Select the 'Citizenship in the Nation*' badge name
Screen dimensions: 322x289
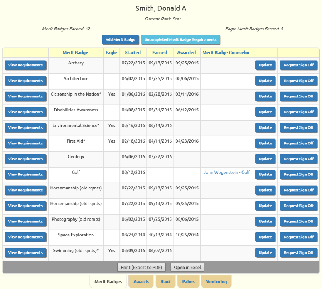(76, 94)
